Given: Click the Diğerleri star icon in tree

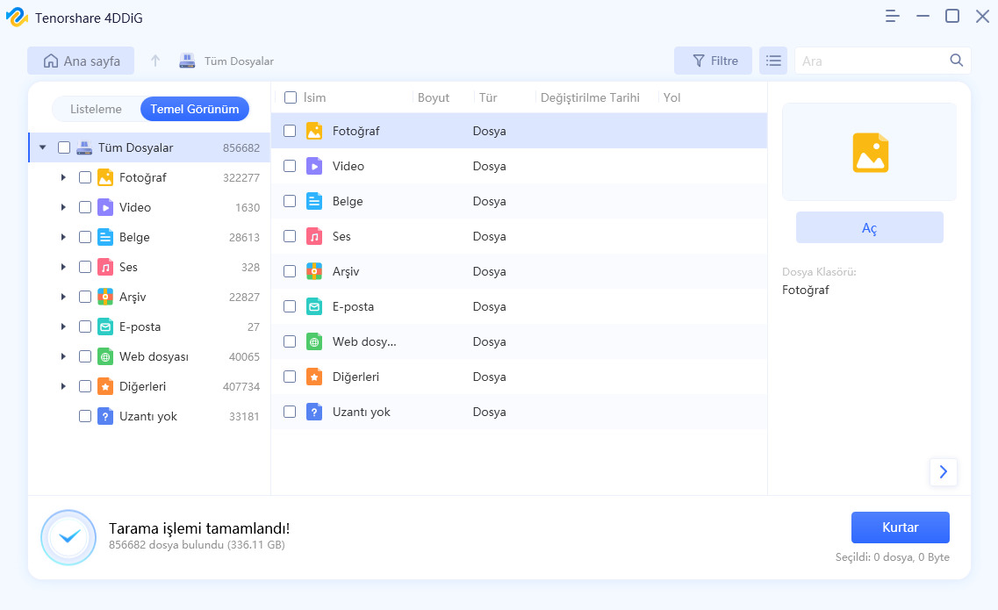Looking at the screenshot, I should (x=105, y=386).
